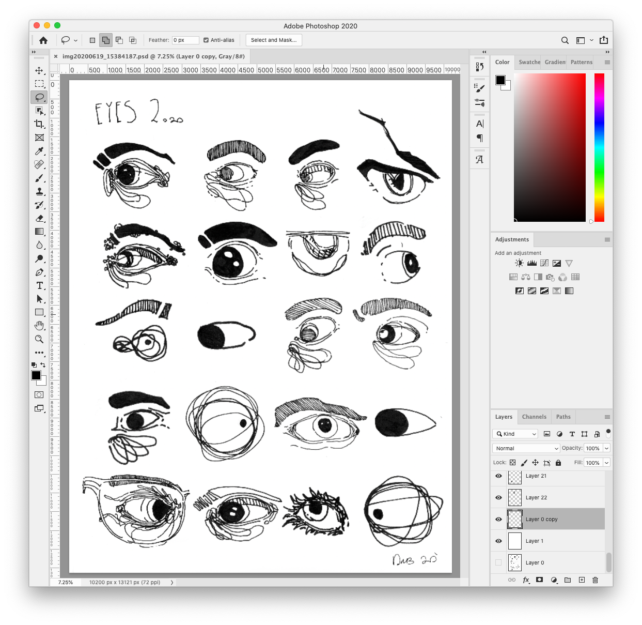642x625 pixels.
Task: Create a new layer with the new layer icon
Action: click(x=581, y=580)
